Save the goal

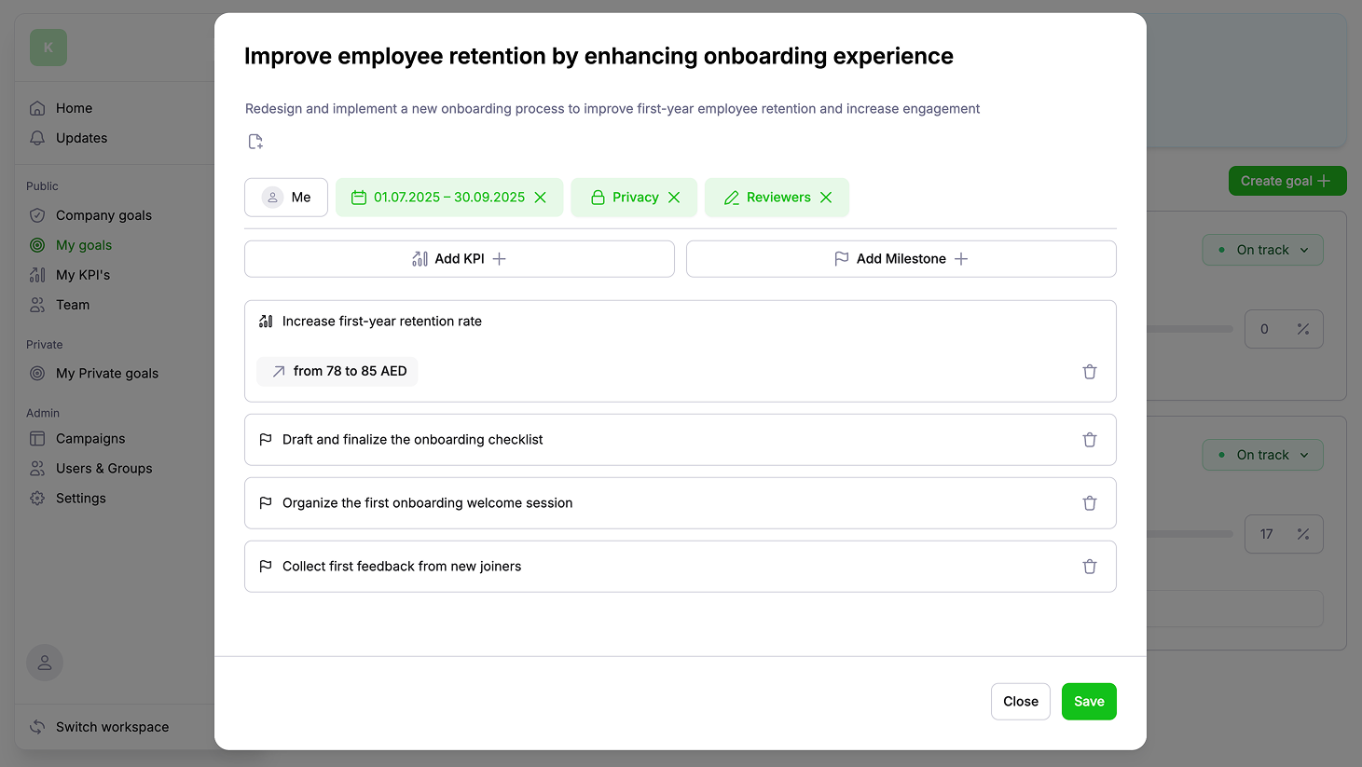[x=1088, y=702]
